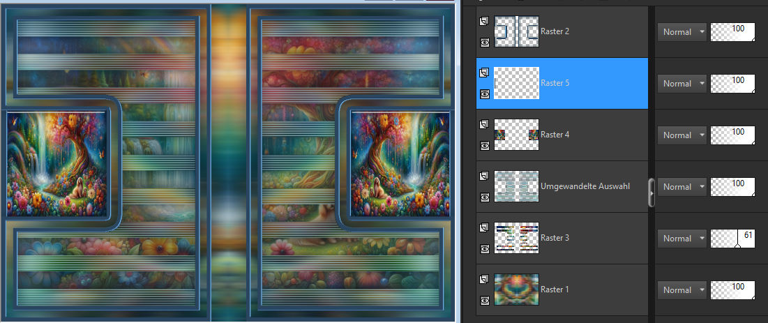Hide the Raster 2 layer via eye icon

(485, 42)
